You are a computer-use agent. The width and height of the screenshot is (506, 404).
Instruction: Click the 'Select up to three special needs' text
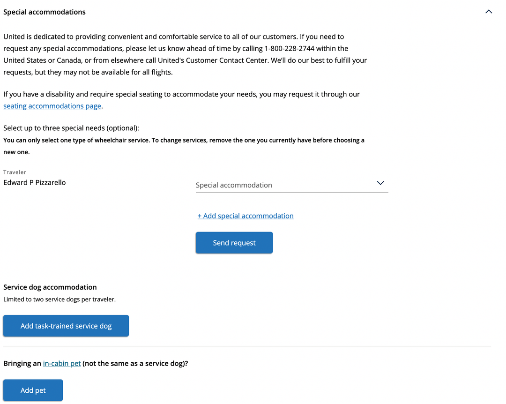71,128
